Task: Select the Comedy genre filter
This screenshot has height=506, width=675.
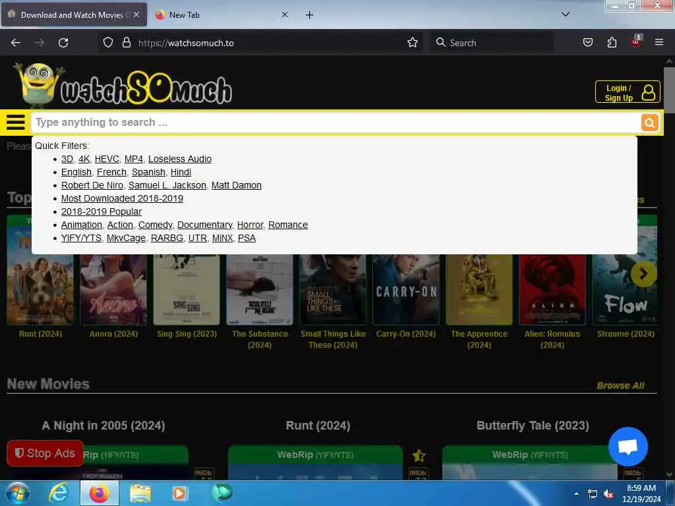Action: [x=155, y=225]
